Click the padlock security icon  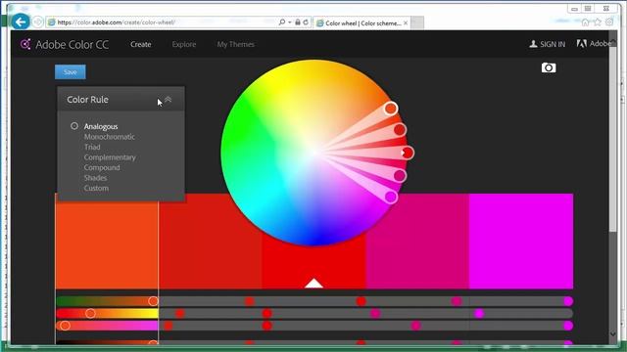(298, 22)
